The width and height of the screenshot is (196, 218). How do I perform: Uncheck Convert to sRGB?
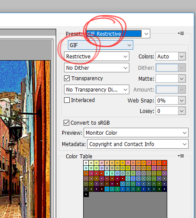click(66, 123)
